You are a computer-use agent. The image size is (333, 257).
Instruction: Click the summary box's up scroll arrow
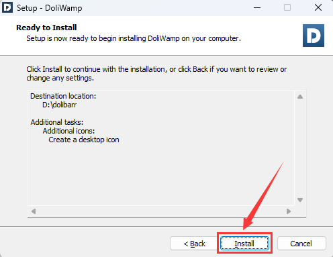point(300,97)
